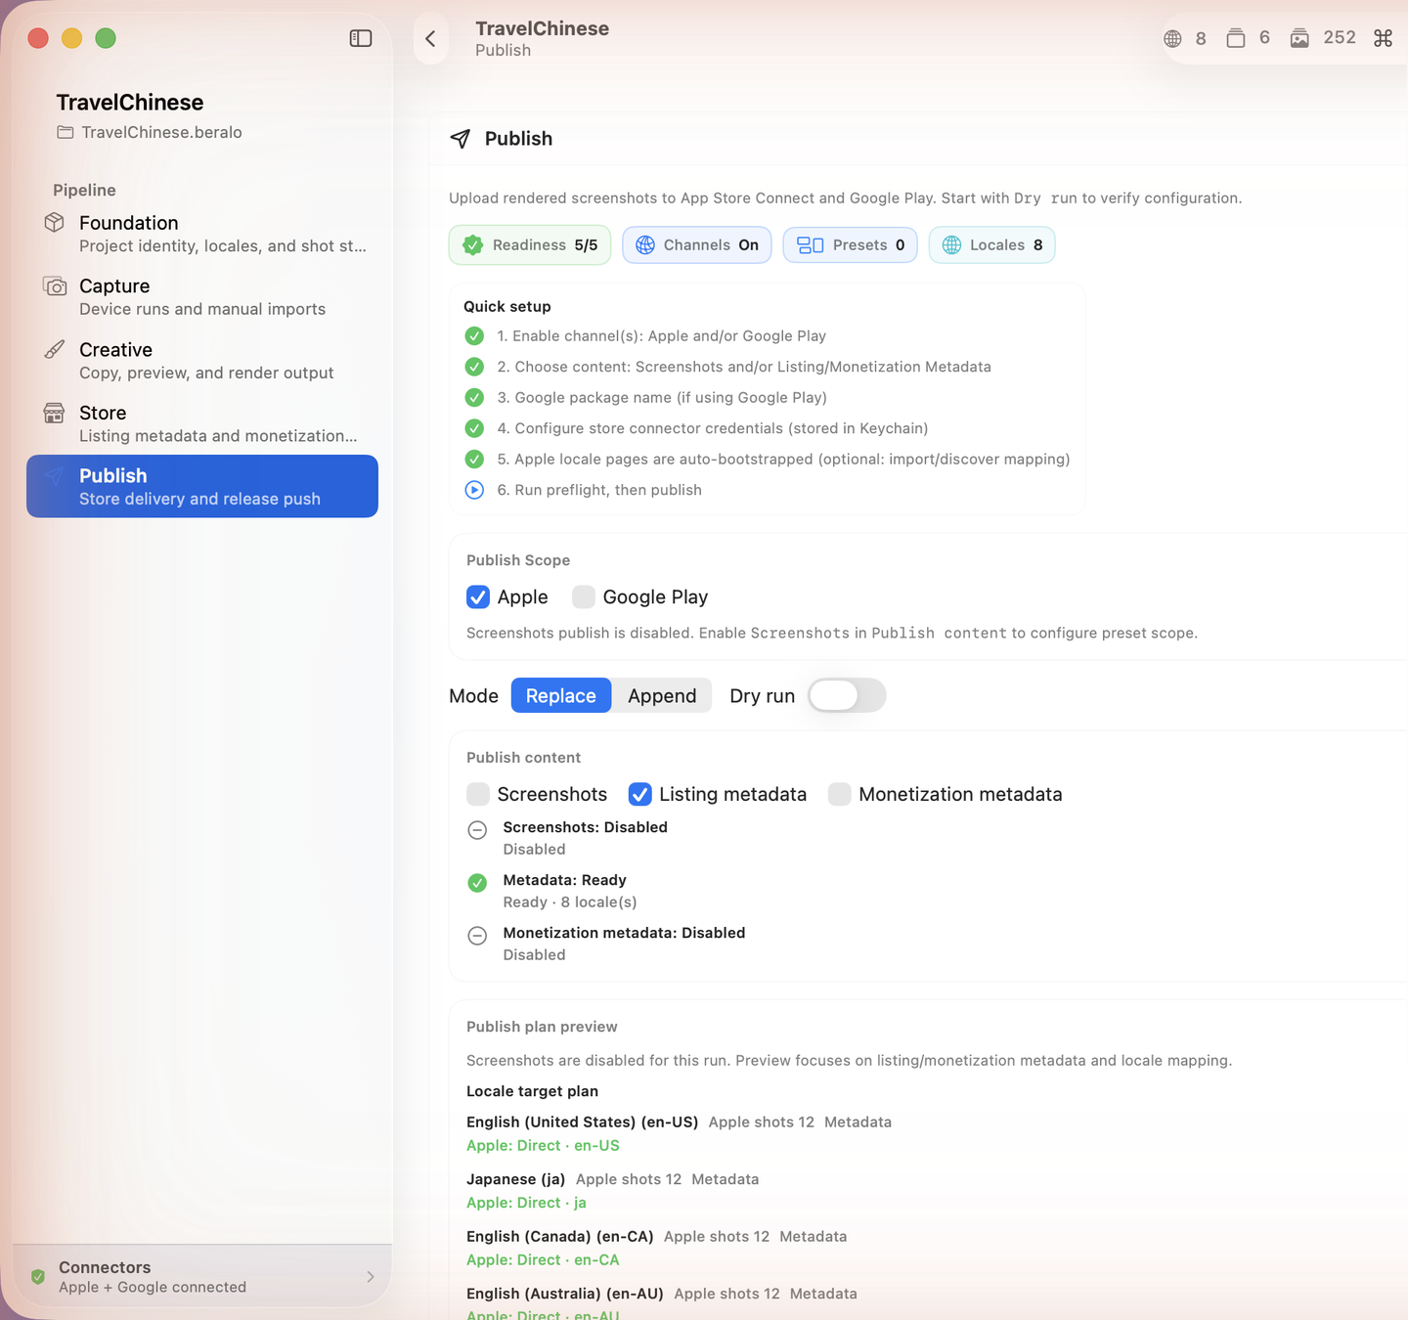Expand Connectors chevron arrow

[x=371, y=1276]
